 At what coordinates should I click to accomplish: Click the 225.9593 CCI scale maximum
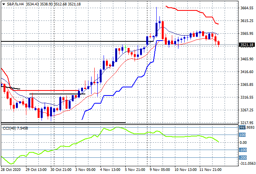pos(247,128)
